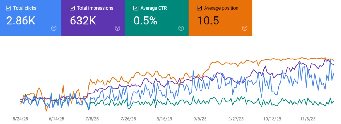Select the 7/5/25 date on axis
This screenshot has width=341, height=124.
click(92, 119)
